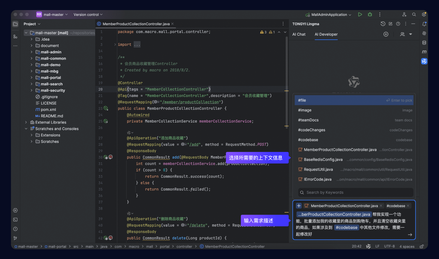
Task: Click the Debug bug icon
Action: pos(370,15)
